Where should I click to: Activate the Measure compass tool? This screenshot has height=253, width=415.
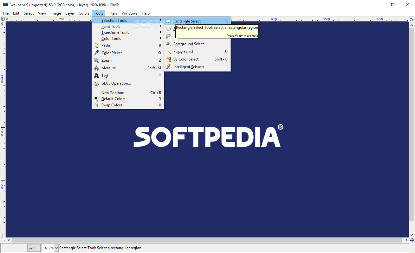point(128,68)
